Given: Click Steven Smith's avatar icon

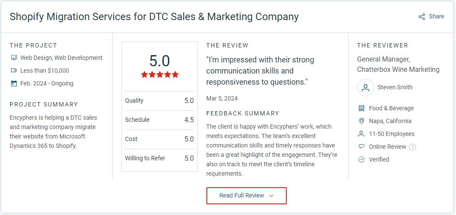Looking at the screenshot, I should (365, 88).
